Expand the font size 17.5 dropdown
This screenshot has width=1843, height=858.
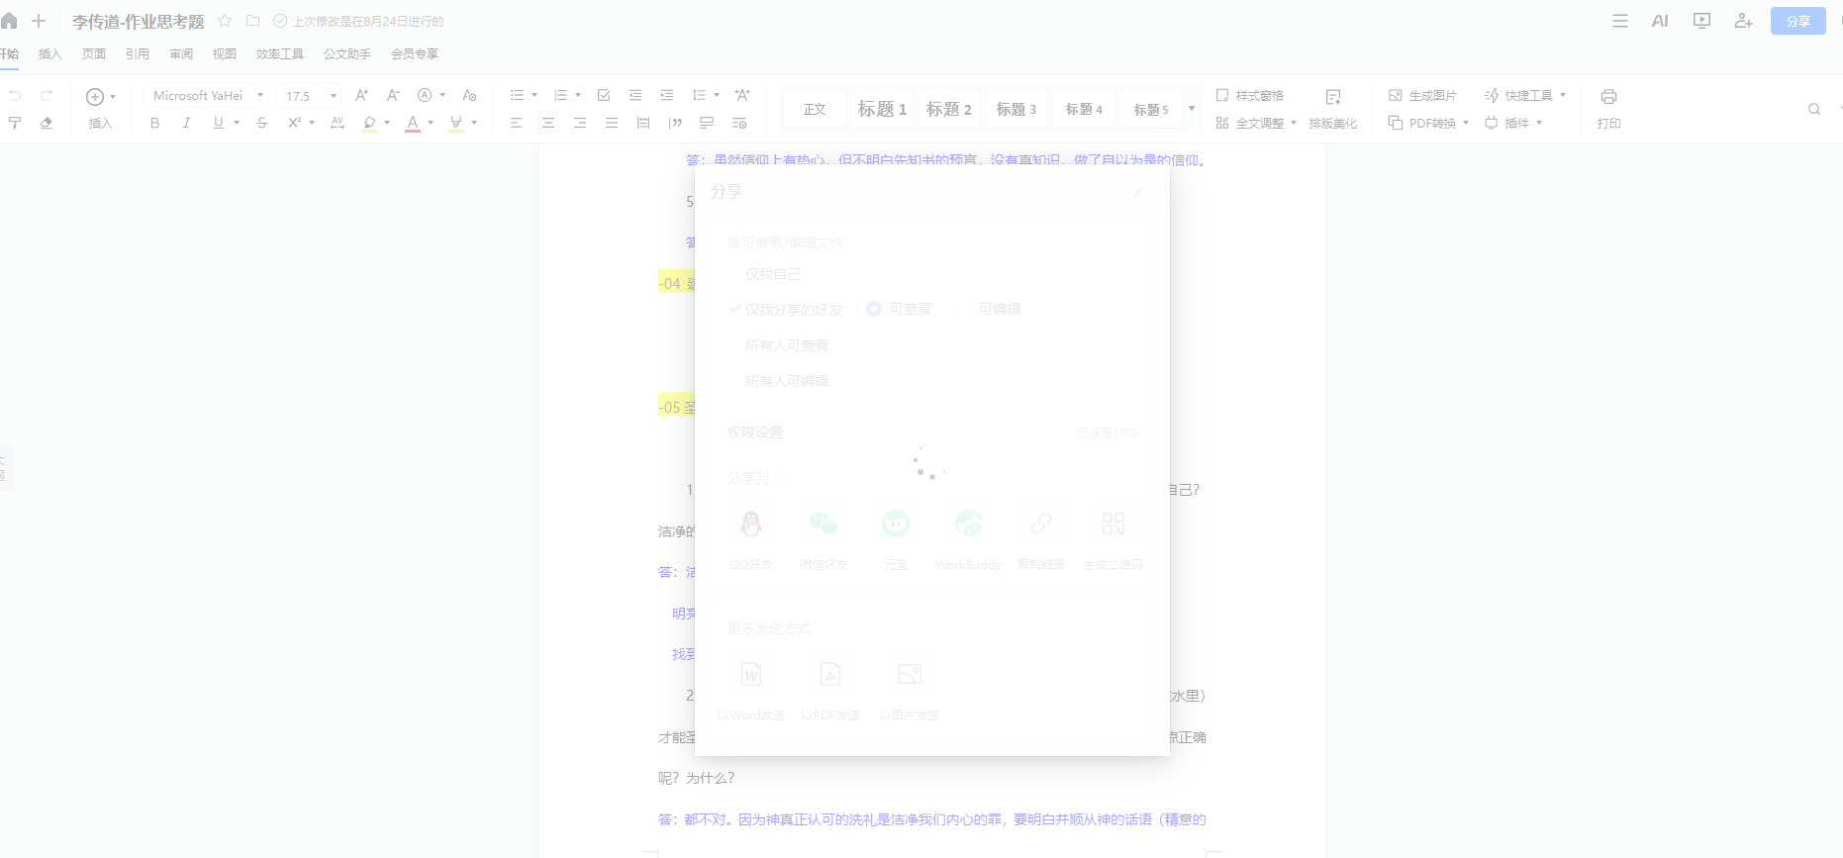[x=334, y=96]
